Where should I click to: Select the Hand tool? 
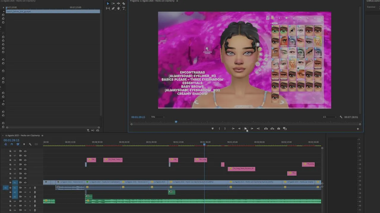pyautogui.click(x=118, y=8)
